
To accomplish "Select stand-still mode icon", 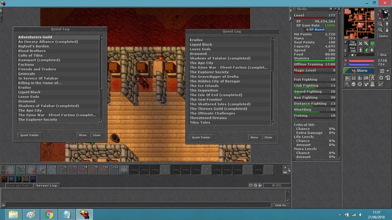I will [x=361, y=50].
